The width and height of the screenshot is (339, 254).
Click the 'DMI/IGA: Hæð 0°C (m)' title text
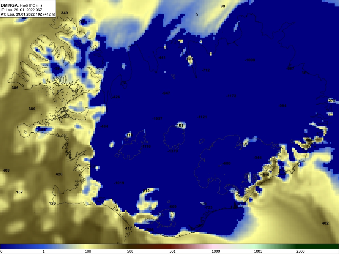(21, 5)
